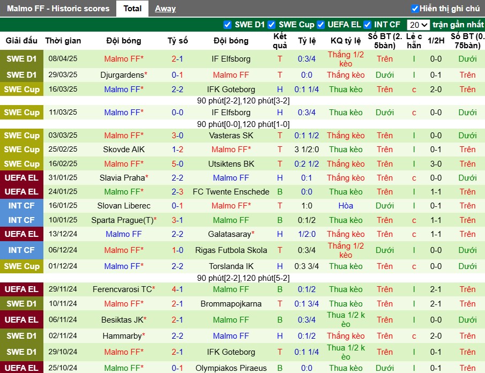Open 0-0 score on 11/03/25
The width and height of the screenshot is (485, 373).
coord(177,112)
